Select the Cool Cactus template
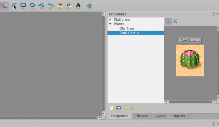The height and width of the screenshot is (127, 219). [135, 33]
